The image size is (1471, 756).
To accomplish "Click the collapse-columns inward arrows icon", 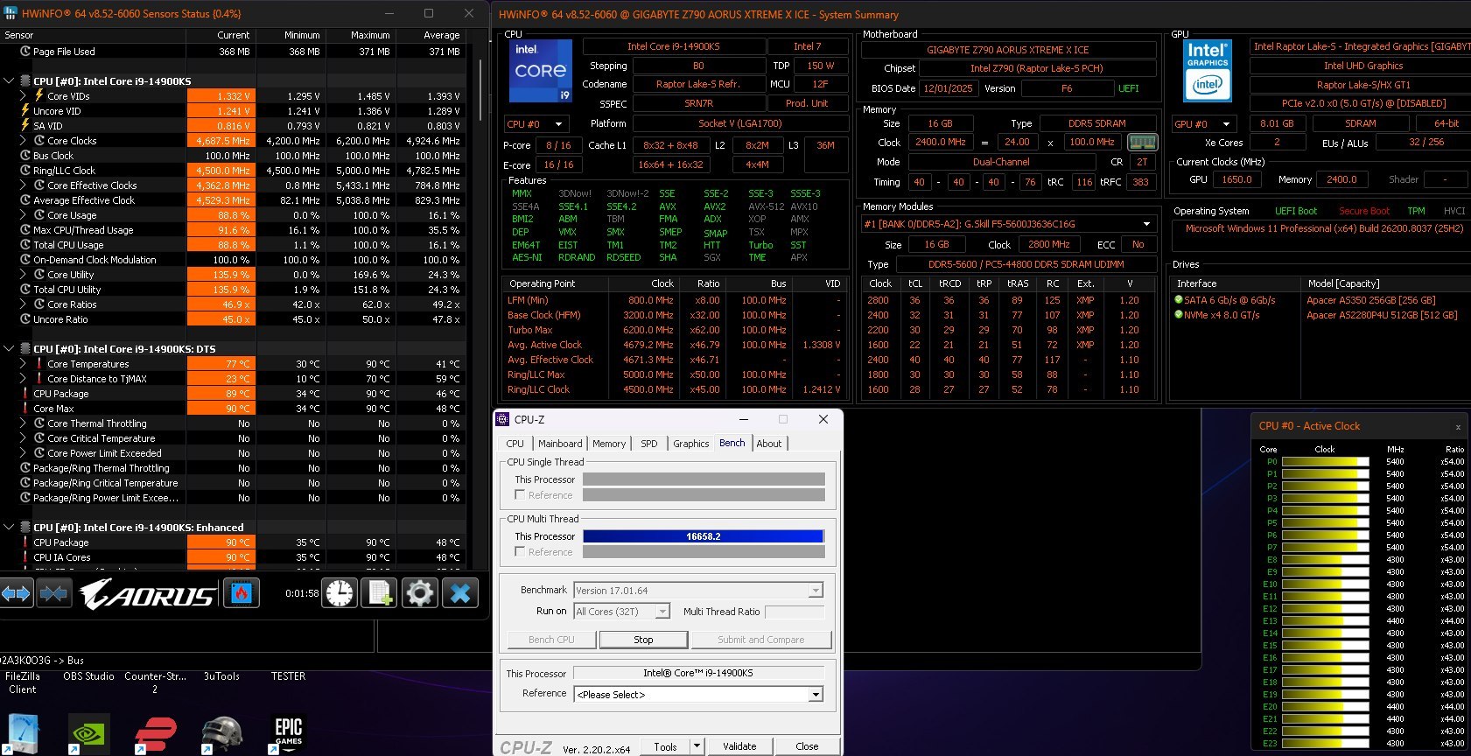I will [53, 593].
